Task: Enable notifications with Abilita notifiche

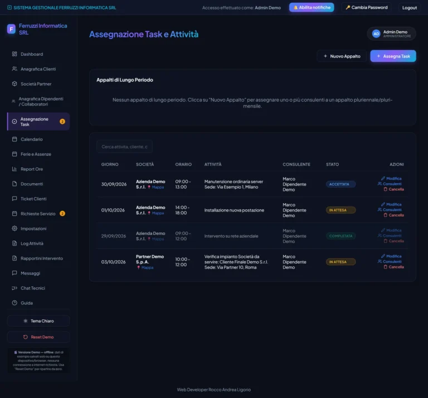Action: tap(312, 7)
